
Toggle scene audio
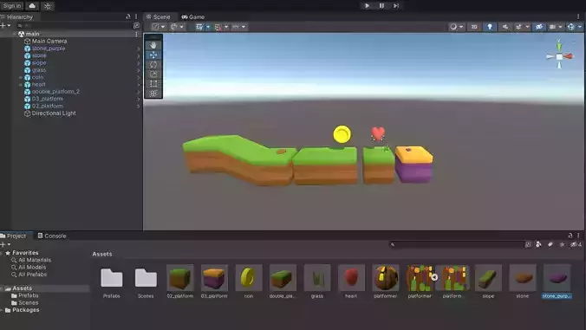coord(505,27)
